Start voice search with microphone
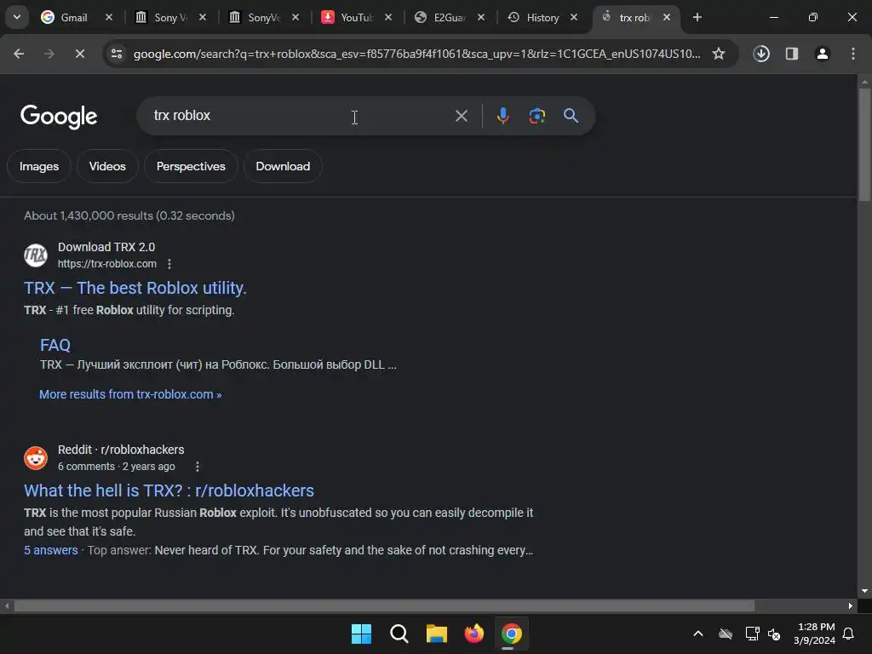The width and height of the screenshot is (872, 654). (502, 116)
